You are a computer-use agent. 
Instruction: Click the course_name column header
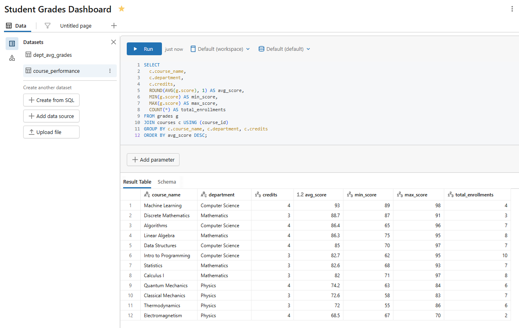(169, 195)
